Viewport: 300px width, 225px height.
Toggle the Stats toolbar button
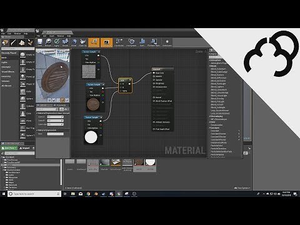[x=142, y=42]
